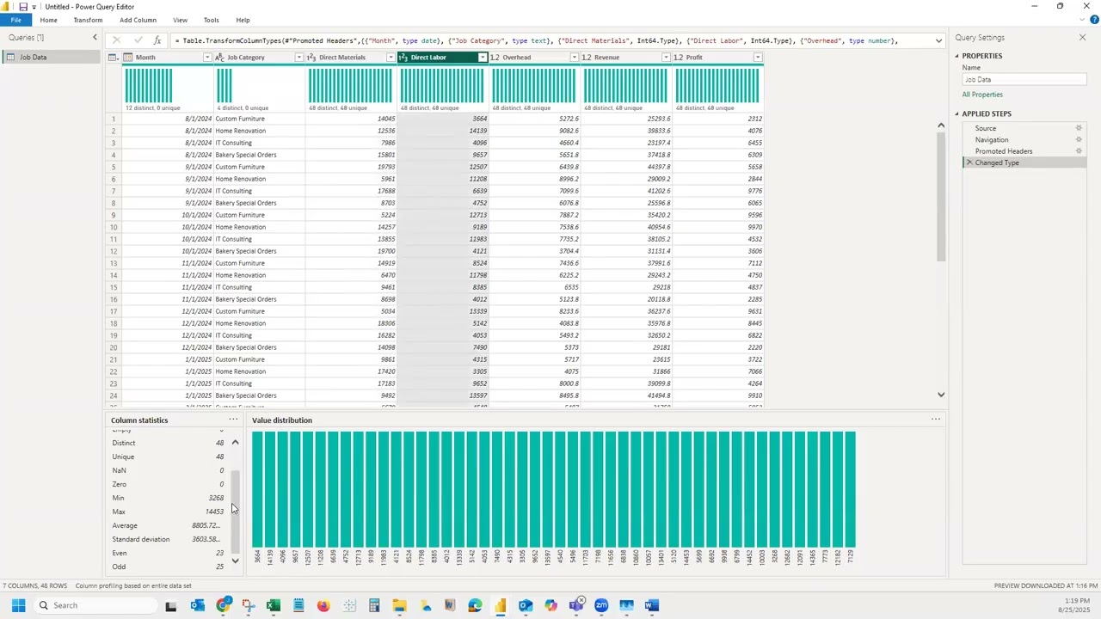1101x619 pixels.
Task: Click the date type icon on Month column
Action: (128, 58)
